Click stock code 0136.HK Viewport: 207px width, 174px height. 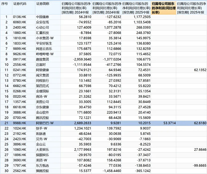19,17
